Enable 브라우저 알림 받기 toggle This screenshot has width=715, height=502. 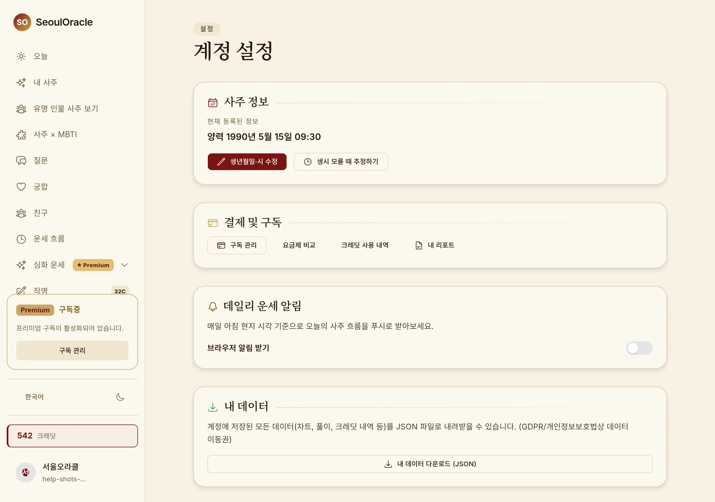[x=639, y=348]
